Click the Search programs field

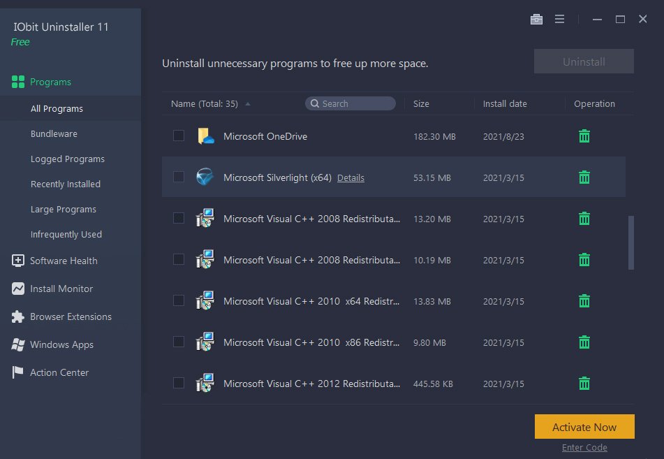pos(350,103)
